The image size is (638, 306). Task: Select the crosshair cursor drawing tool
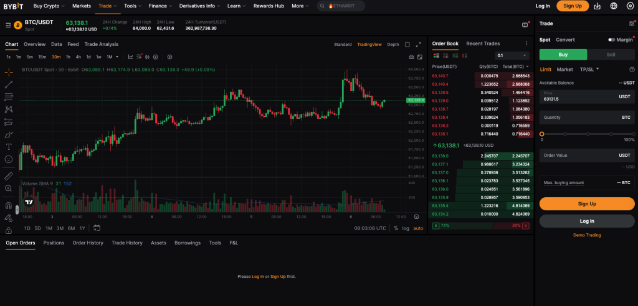pos(9,72)
